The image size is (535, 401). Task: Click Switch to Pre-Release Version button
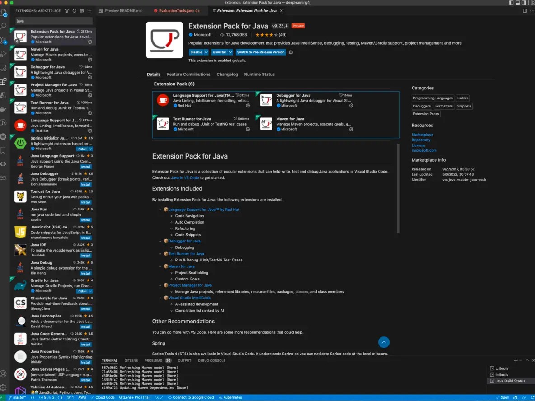261,52
